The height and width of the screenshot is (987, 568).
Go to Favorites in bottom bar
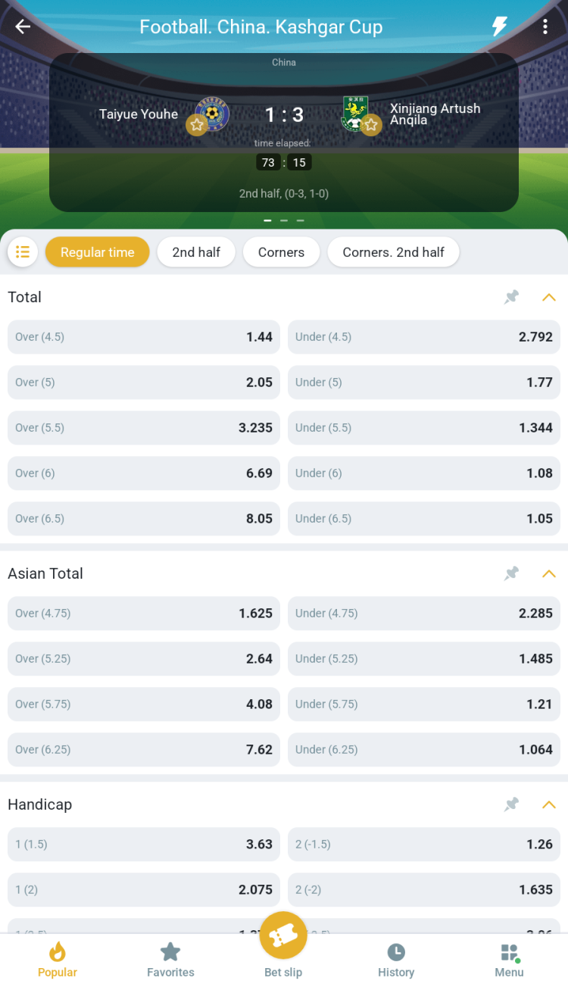(170, 960)
